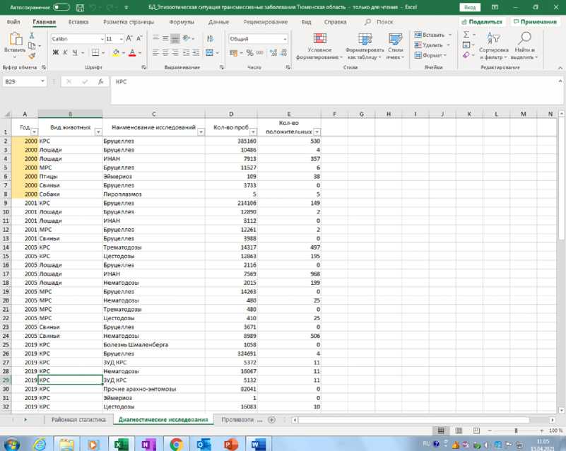Viewport: 566px width, 451px height.
Task: Open the font name dropdown showing Calibri
Action: click(76, 39)
